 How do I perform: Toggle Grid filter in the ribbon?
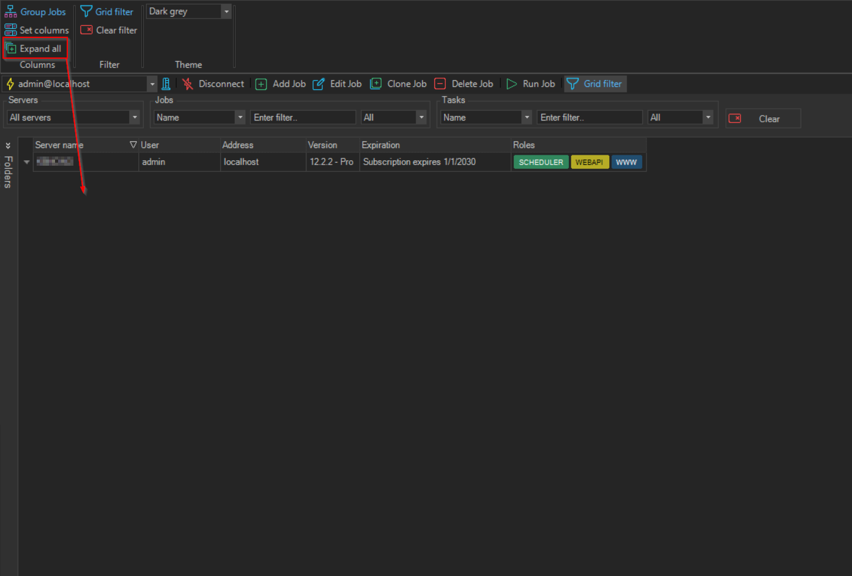pos(107,12)
